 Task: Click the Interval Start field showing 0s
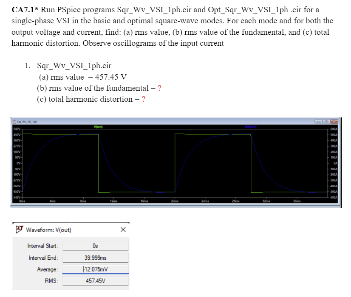coord(96,245)
